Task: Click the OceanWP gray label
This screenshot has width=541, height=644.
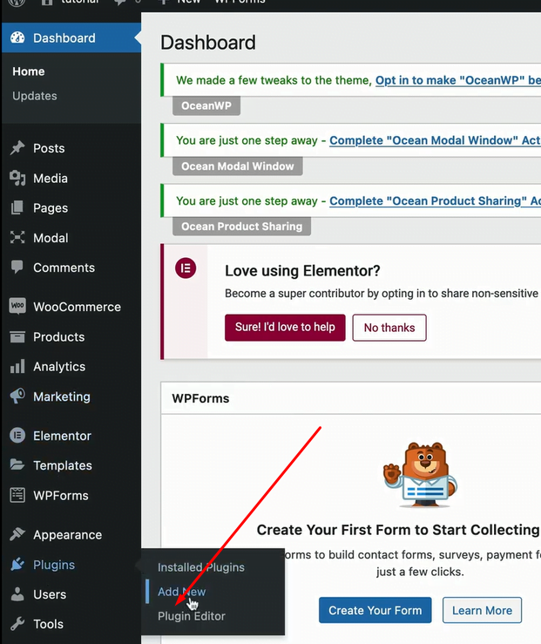Action: coord(206,105)
